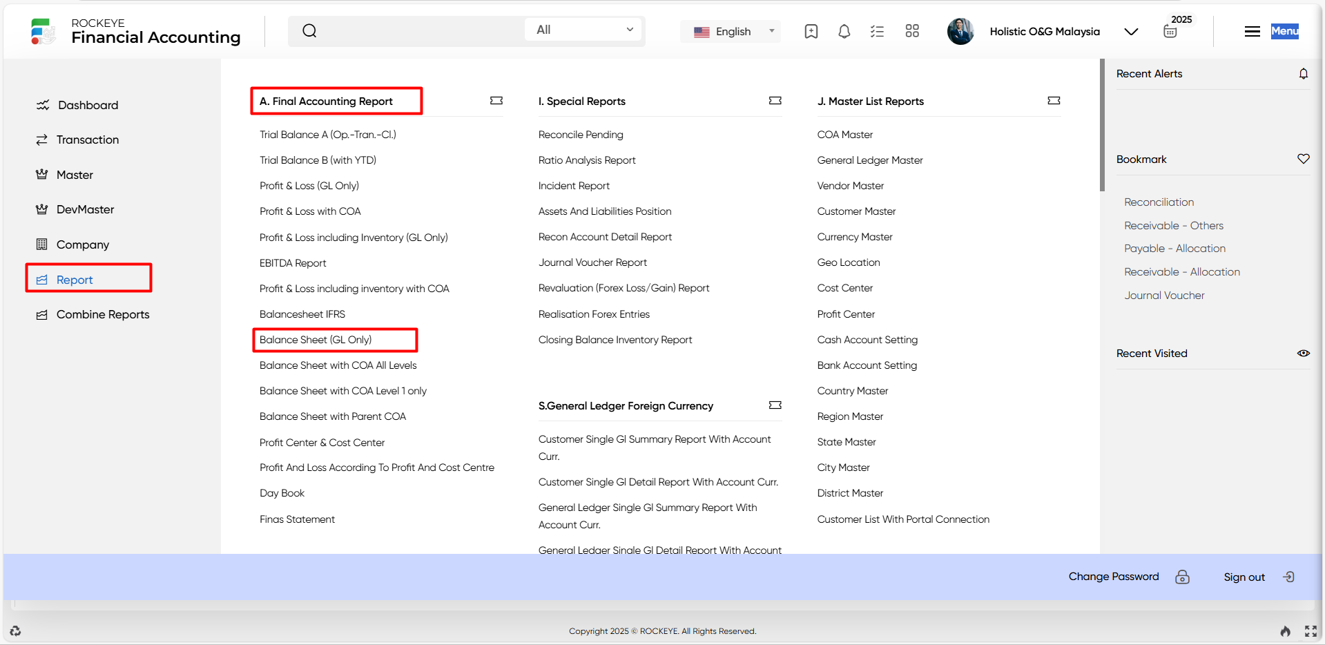Viewport: 1325px width, 645px height.
Task: Open Day Book report
Action: tap(282, 493)
